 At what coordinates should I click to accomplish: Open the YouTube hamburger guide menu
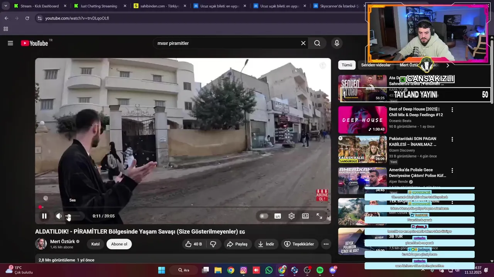10,43
